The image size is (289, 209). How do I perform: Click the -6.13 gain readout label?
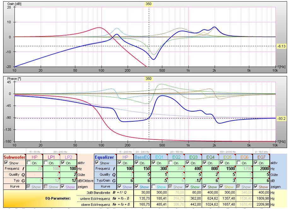coord(281,46)
